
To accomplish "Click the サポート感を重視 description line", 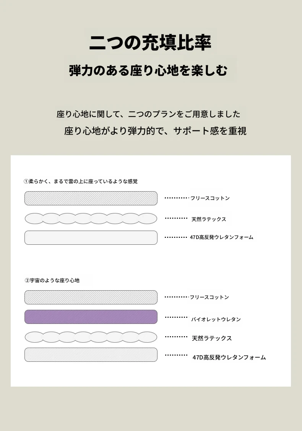I will [x=155, y=131].
